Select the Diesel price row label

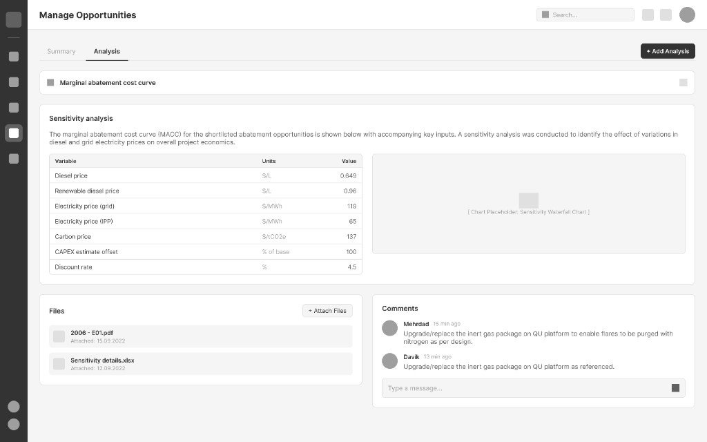pyautogui.click(x=71, y=176)
